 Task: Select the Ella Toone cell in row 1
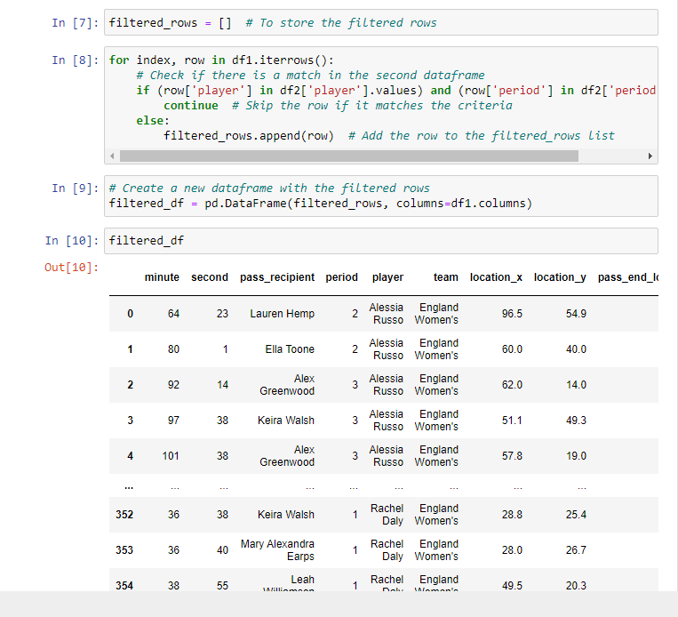tap(290, 349)
